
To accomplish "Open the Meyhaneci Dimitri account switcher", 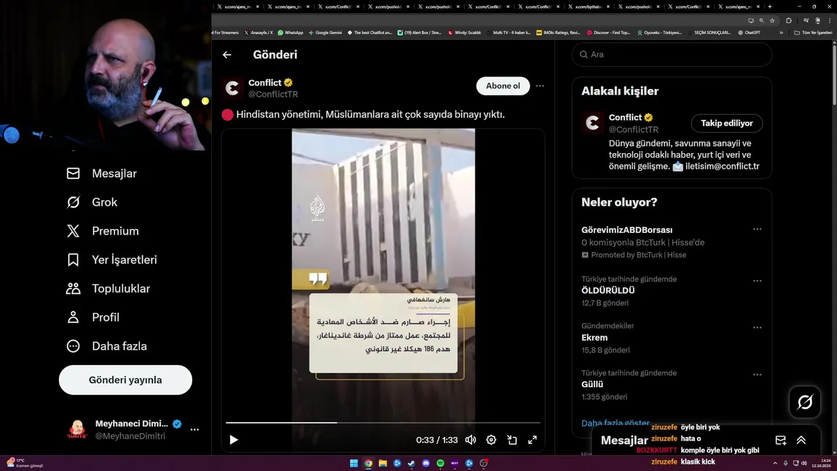I will [132, 430].
